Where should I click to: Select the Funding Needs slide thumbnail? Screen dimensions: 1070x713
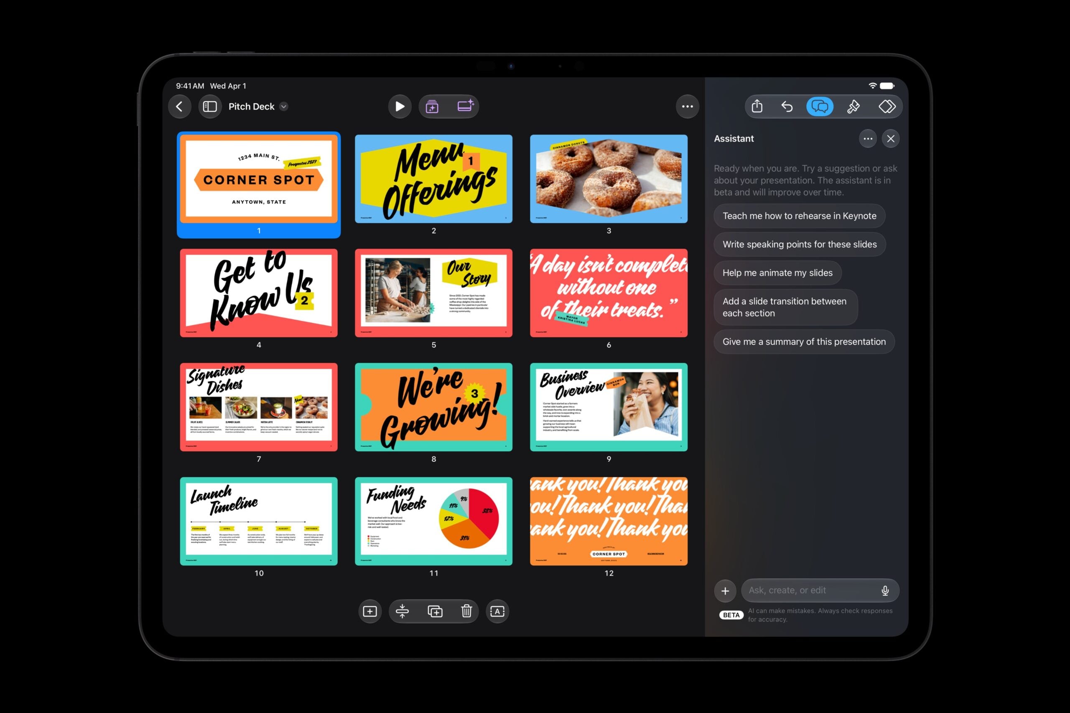click(433, 521)
